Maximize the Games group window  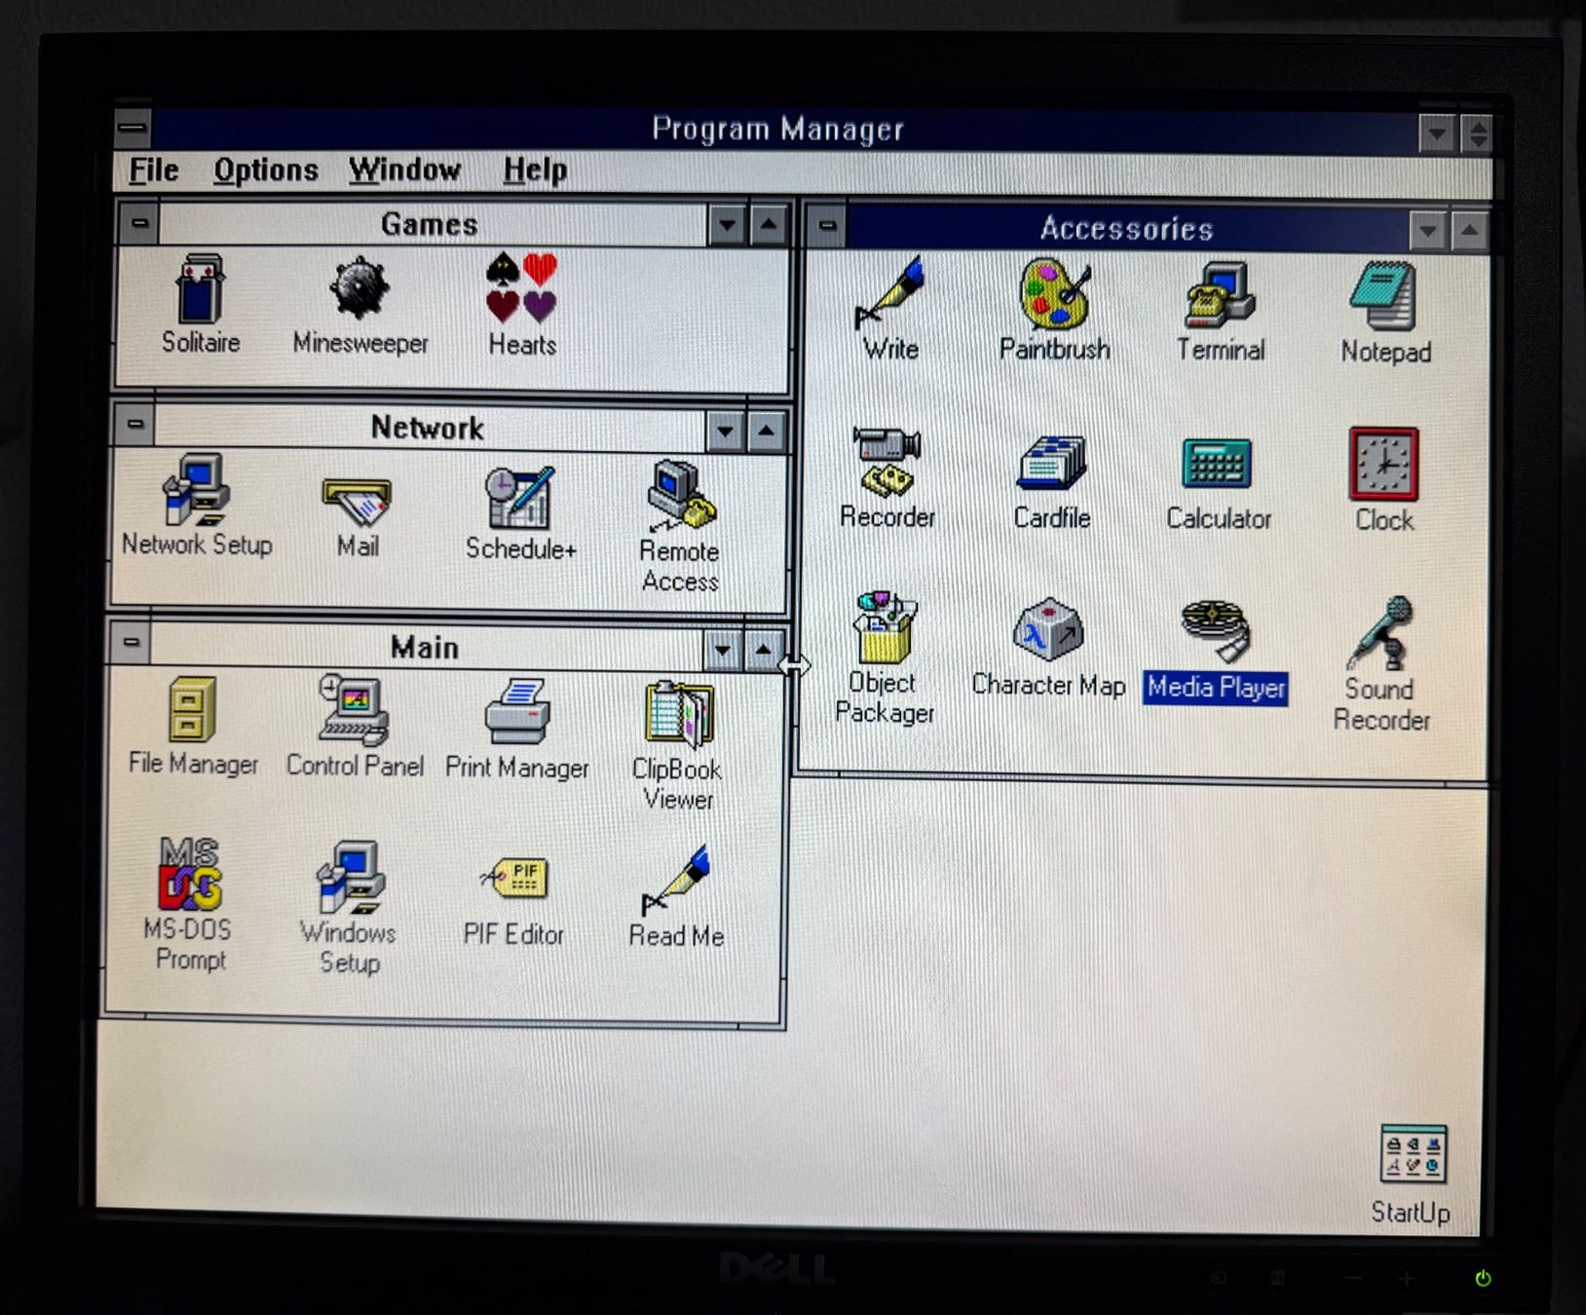point(769,226)
